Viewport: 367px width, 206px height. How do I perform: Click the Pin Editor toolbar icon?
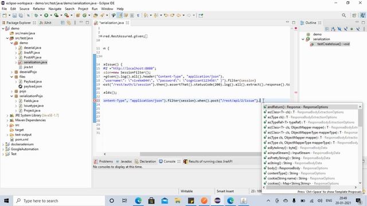pyautogui.click(x=201, y=15)
